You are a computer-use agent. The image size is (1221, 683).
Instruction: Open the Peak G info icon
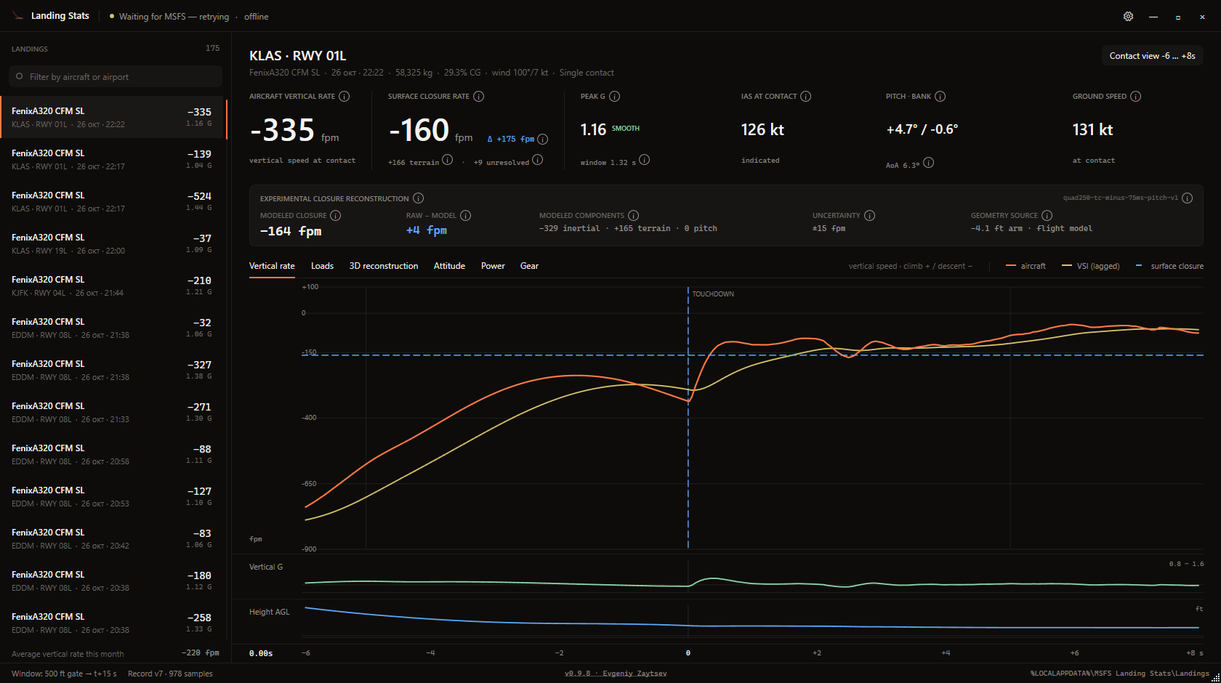pyautogui.click(x=615, y=97)
